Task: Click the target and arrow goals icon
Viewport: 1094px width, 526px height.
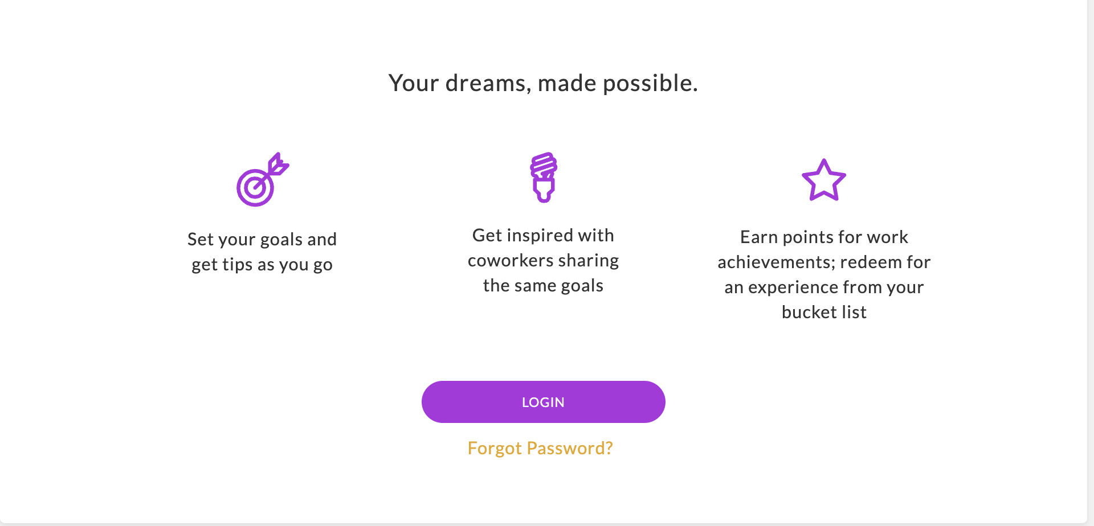Action: pos(262,180)
